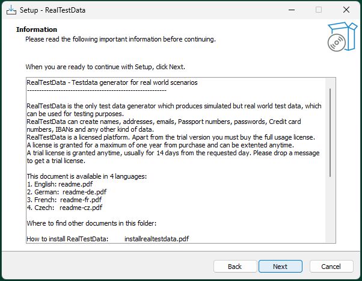Click 'Please read the following important information' line
The height and width of the screenshot is (281, 362).
point(120,39)
